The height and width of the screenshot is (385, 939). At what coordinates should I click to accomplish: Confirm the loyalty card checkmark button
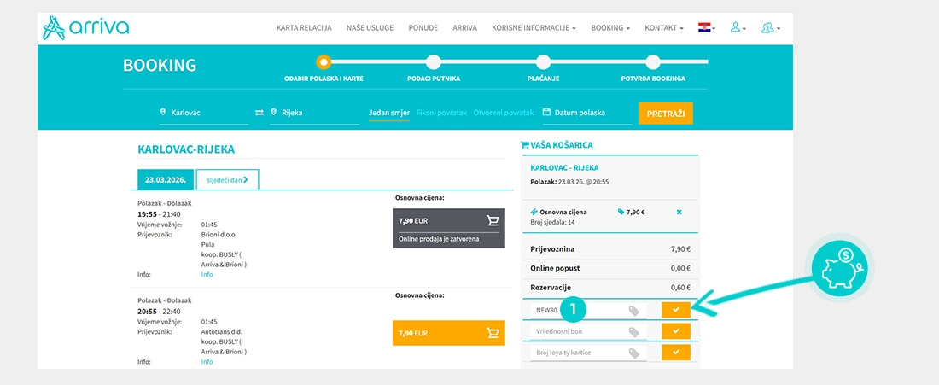click(676, 353)
